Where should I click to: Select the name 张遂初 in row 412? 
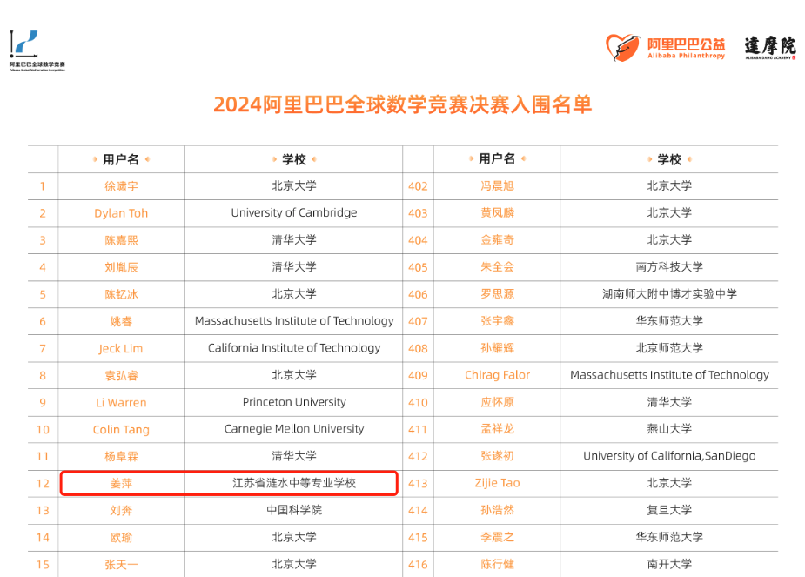[x=497, y=456]
